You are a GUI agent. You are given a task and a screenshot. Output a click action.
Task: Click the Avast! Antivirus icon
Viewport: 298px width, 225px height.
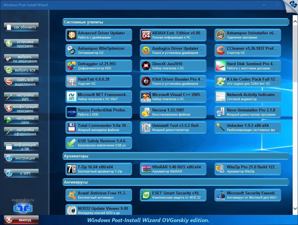point(72,195)
